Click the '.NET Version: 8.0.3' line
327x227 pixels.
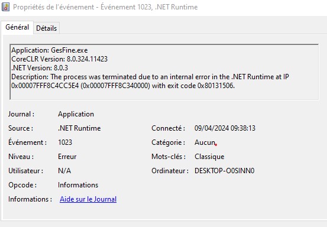[x=40, y=68]
